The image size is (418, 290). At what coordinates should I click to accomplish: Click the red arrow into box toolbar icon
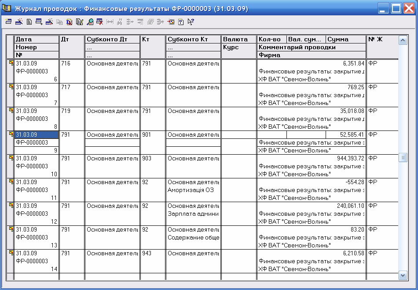click(171, 22)
